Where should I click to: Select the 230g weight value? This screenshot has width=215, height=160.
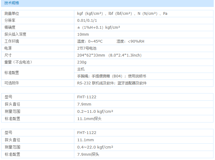point(82,62)
